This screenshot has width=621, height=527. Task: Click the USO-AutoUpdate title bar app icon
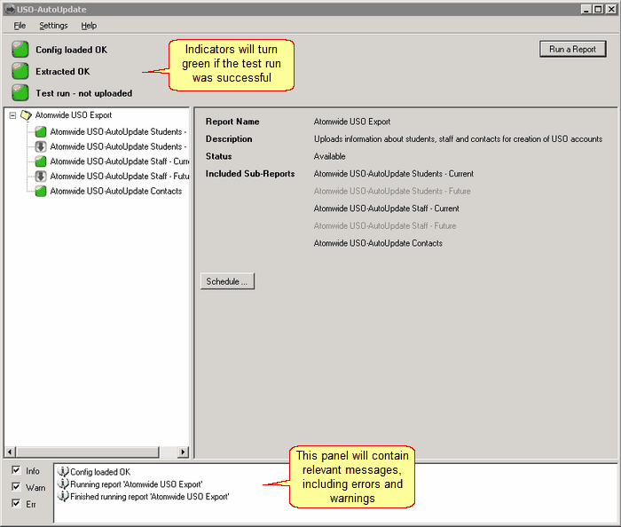pyautogui.click(x=10, y=9)
